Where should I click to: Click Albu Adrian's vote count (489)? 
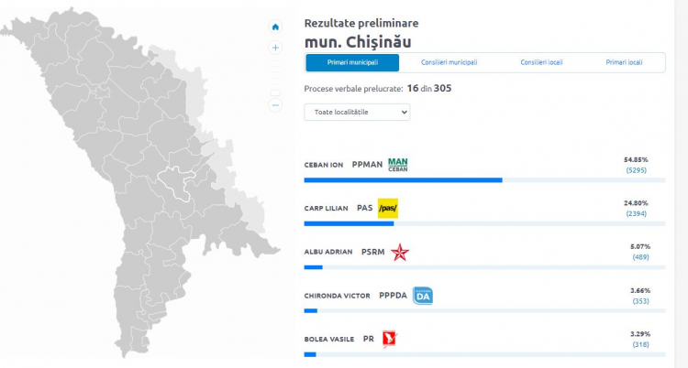[640, 257]
